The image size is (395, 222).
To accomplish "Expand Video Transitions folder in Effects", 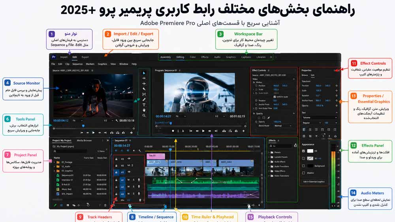I will point(269,176).
